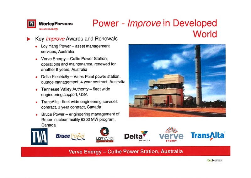Click the slide title 'Power - Improve in Developed World'

click(155, 28)
